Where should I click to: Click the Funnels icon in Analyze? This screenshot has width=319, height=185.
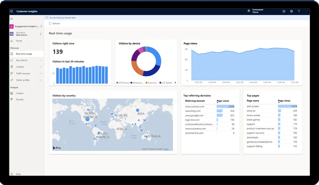pos(12,100)
